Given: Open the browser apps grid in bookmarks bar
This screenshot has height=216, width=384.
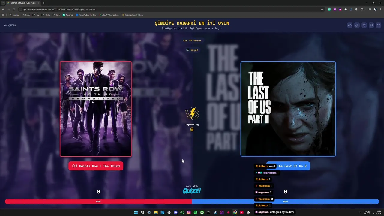Looking at the screenshot, I should click(x=3, y=15).
